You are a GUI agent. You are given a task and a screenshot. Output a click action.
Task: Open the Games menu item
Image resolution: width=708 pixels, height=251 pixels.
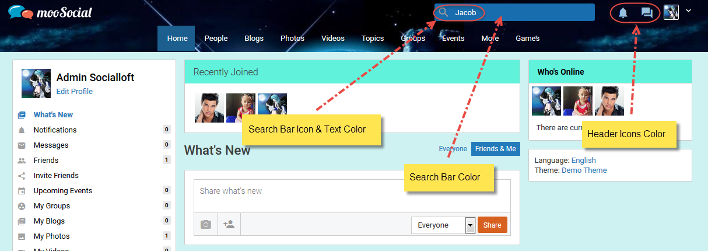(528, 39)
